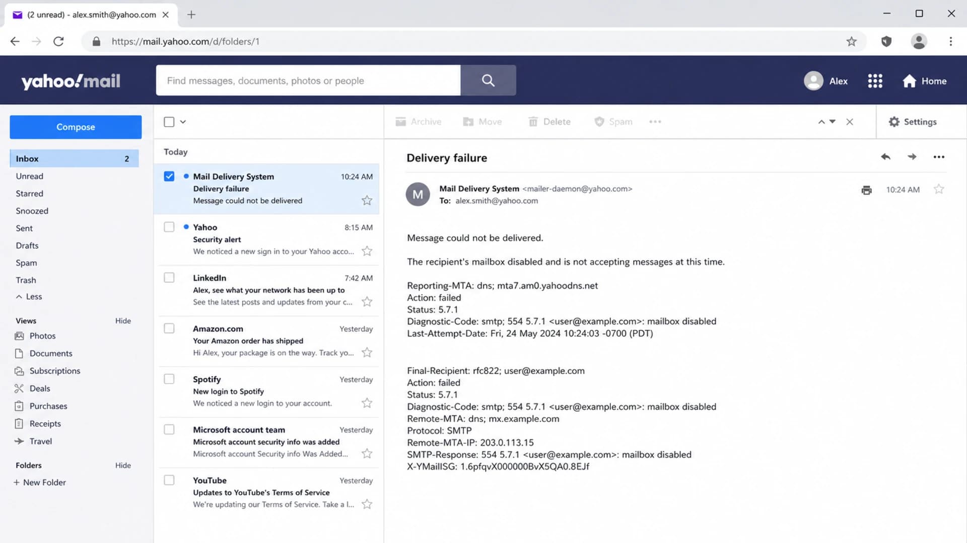
Task: Check the Amazon.com email checkbox
Action: 169,328
